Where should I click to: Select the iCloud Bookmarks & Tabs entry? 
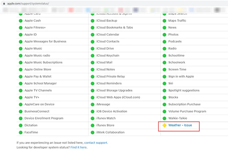click(115, 27)
